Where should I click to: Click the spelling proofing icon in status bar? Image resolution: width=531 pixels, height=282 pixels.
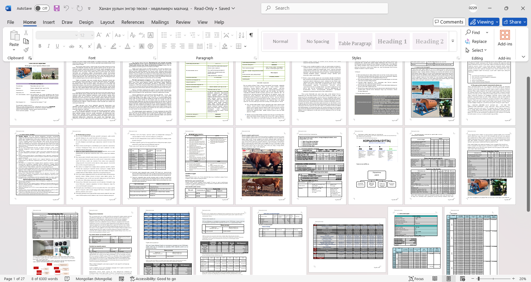coord(67,279)
